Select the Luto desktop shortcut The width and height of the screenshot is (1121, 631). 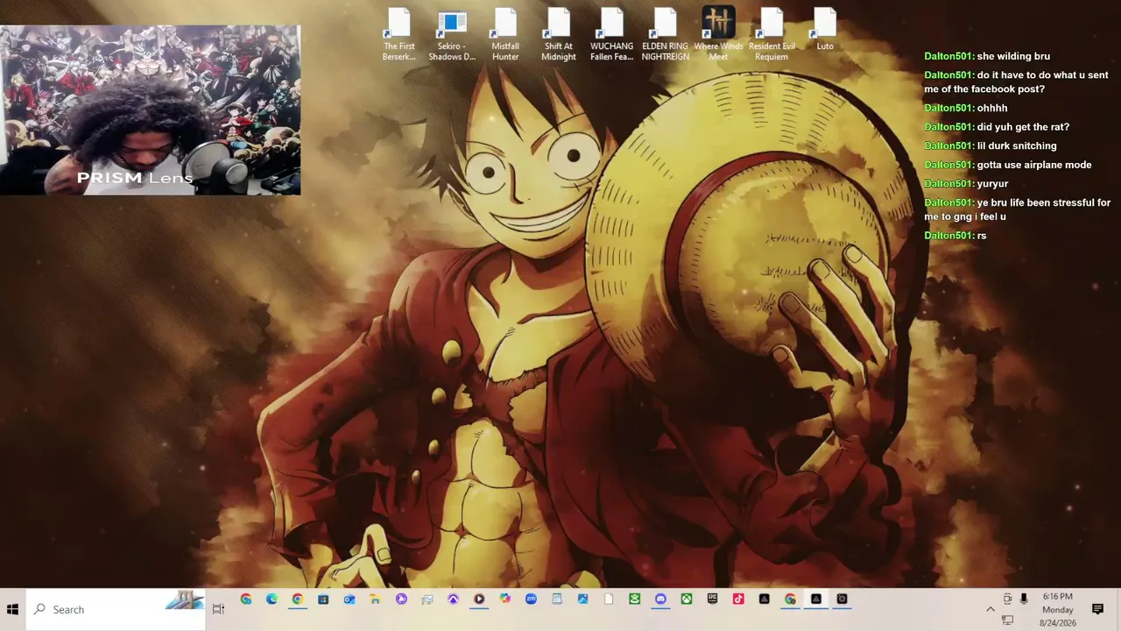825,30
